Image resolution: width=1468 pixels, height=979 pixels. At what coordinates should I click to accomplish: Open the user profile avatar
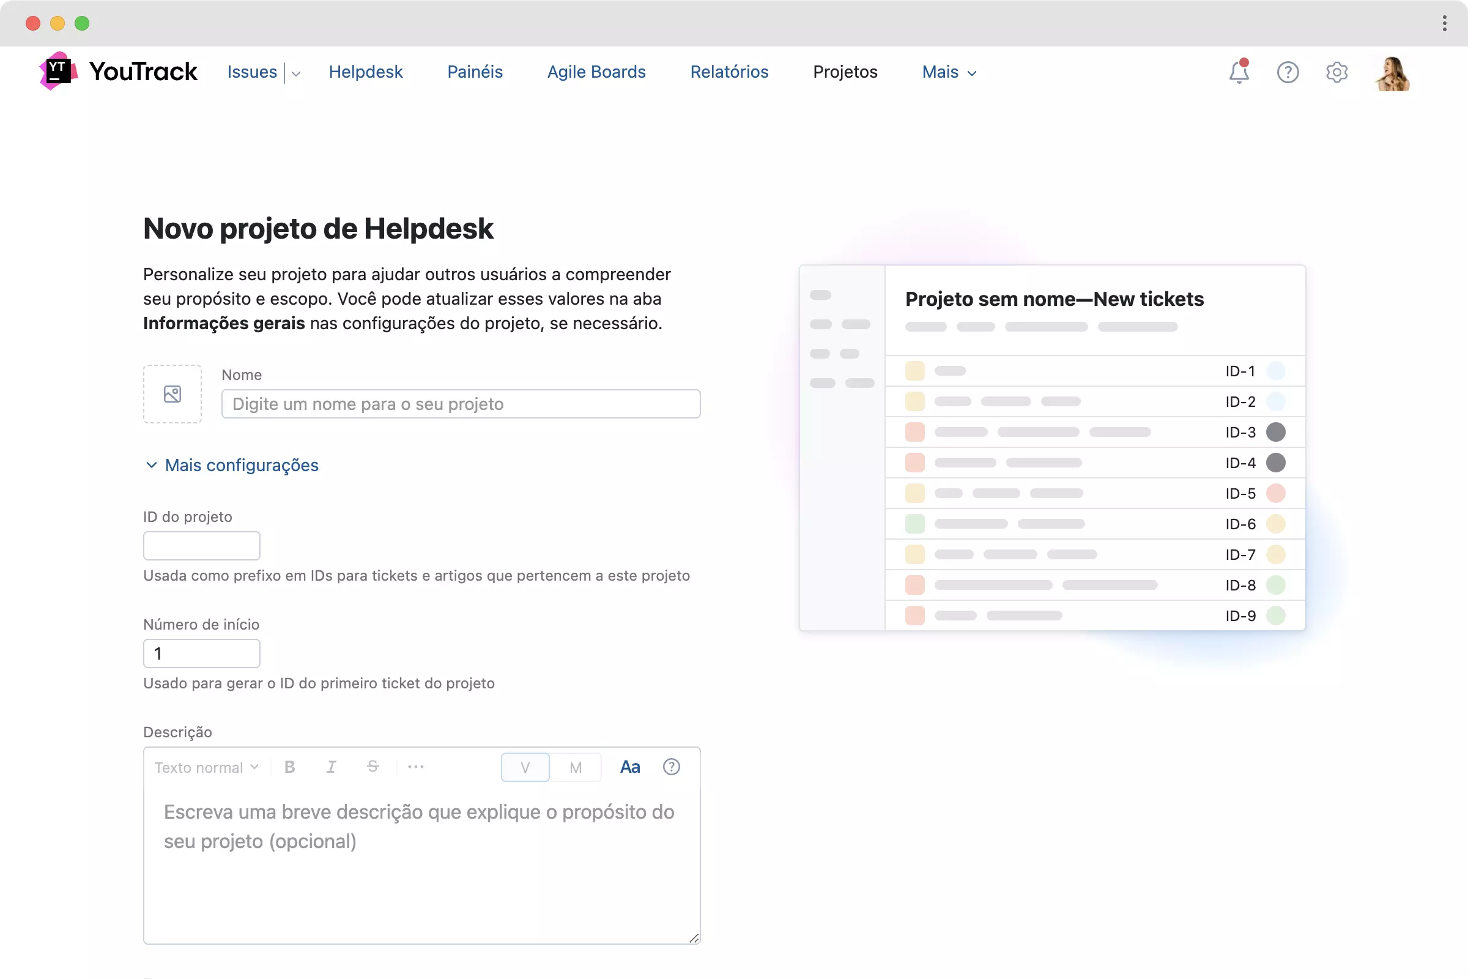[1393, 73]
